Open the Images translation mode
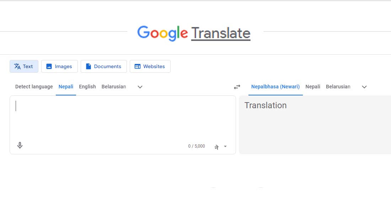 [x=59, y=66]
